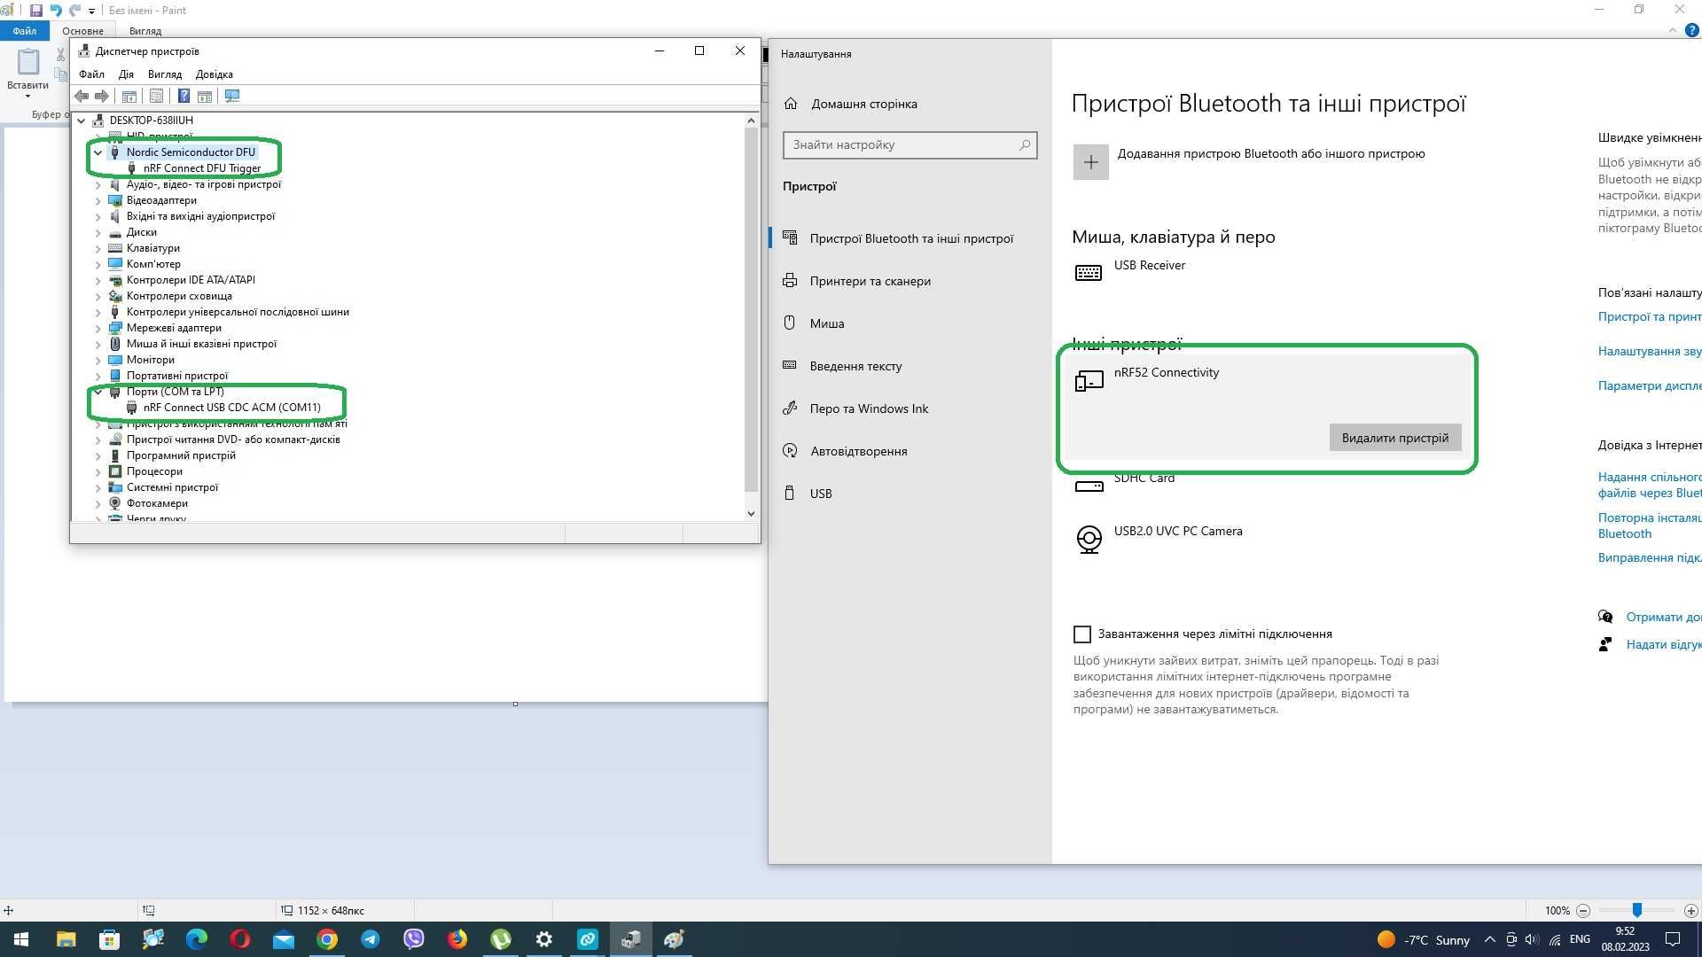1702x957 pixels.
Task: Expand the Мережеві адаптери node
Action: click(98, 328)
